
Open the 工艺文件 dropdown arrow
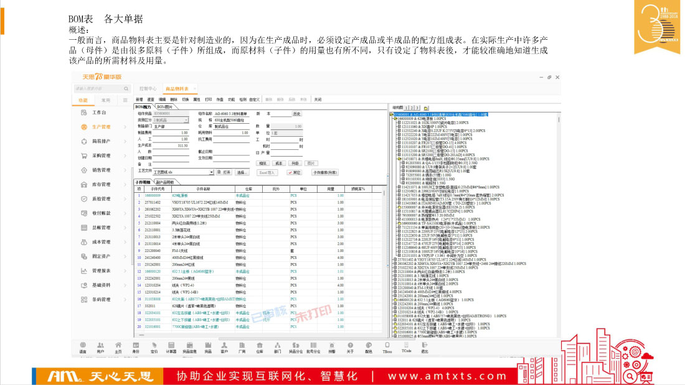212,172
